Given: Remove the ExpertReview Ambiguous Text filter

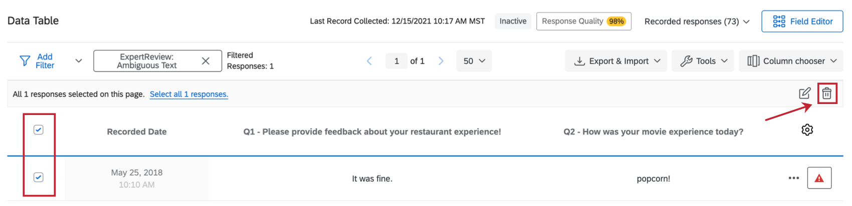Looking at the screenshot, I should 205,61.
